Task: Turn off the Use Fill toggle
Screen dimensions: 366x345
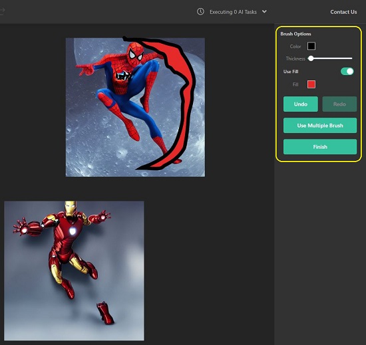Action: click(x=347, y=71)
